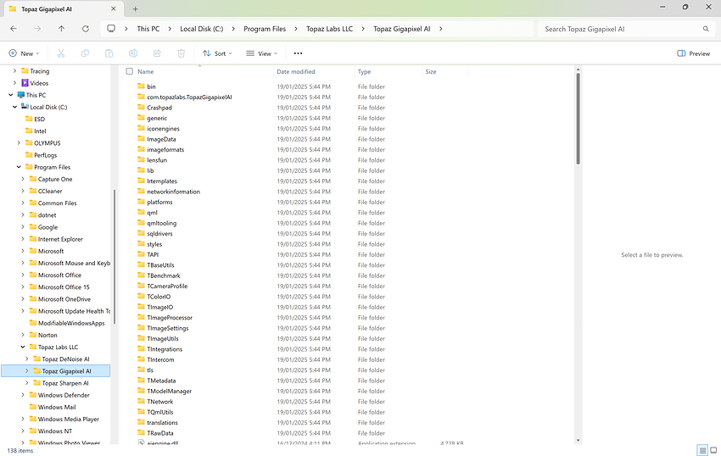Click the translations folder icon
Image resolution: width=721 pixels, height=456 pixels.
pos(141,422)
